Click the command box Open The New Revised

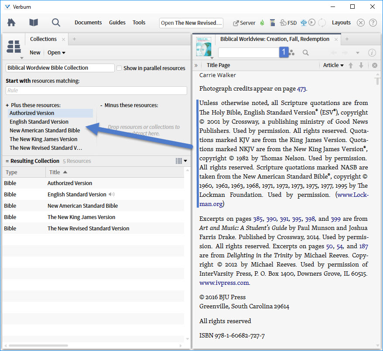191,23
